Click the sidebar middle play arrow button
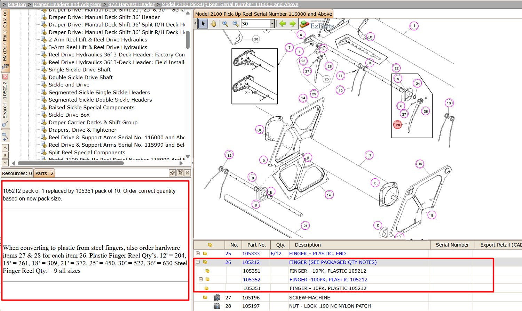This screenshot has width=522, height=311. [x=5, y=155]
